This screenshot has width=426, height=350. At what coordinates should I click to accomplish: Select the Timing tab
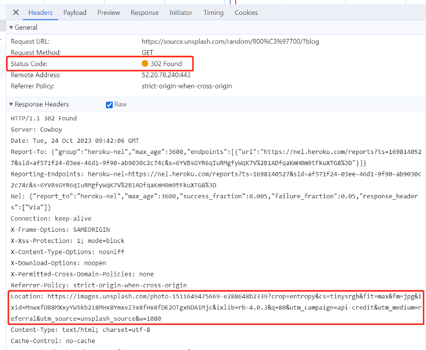pos(214,12)
